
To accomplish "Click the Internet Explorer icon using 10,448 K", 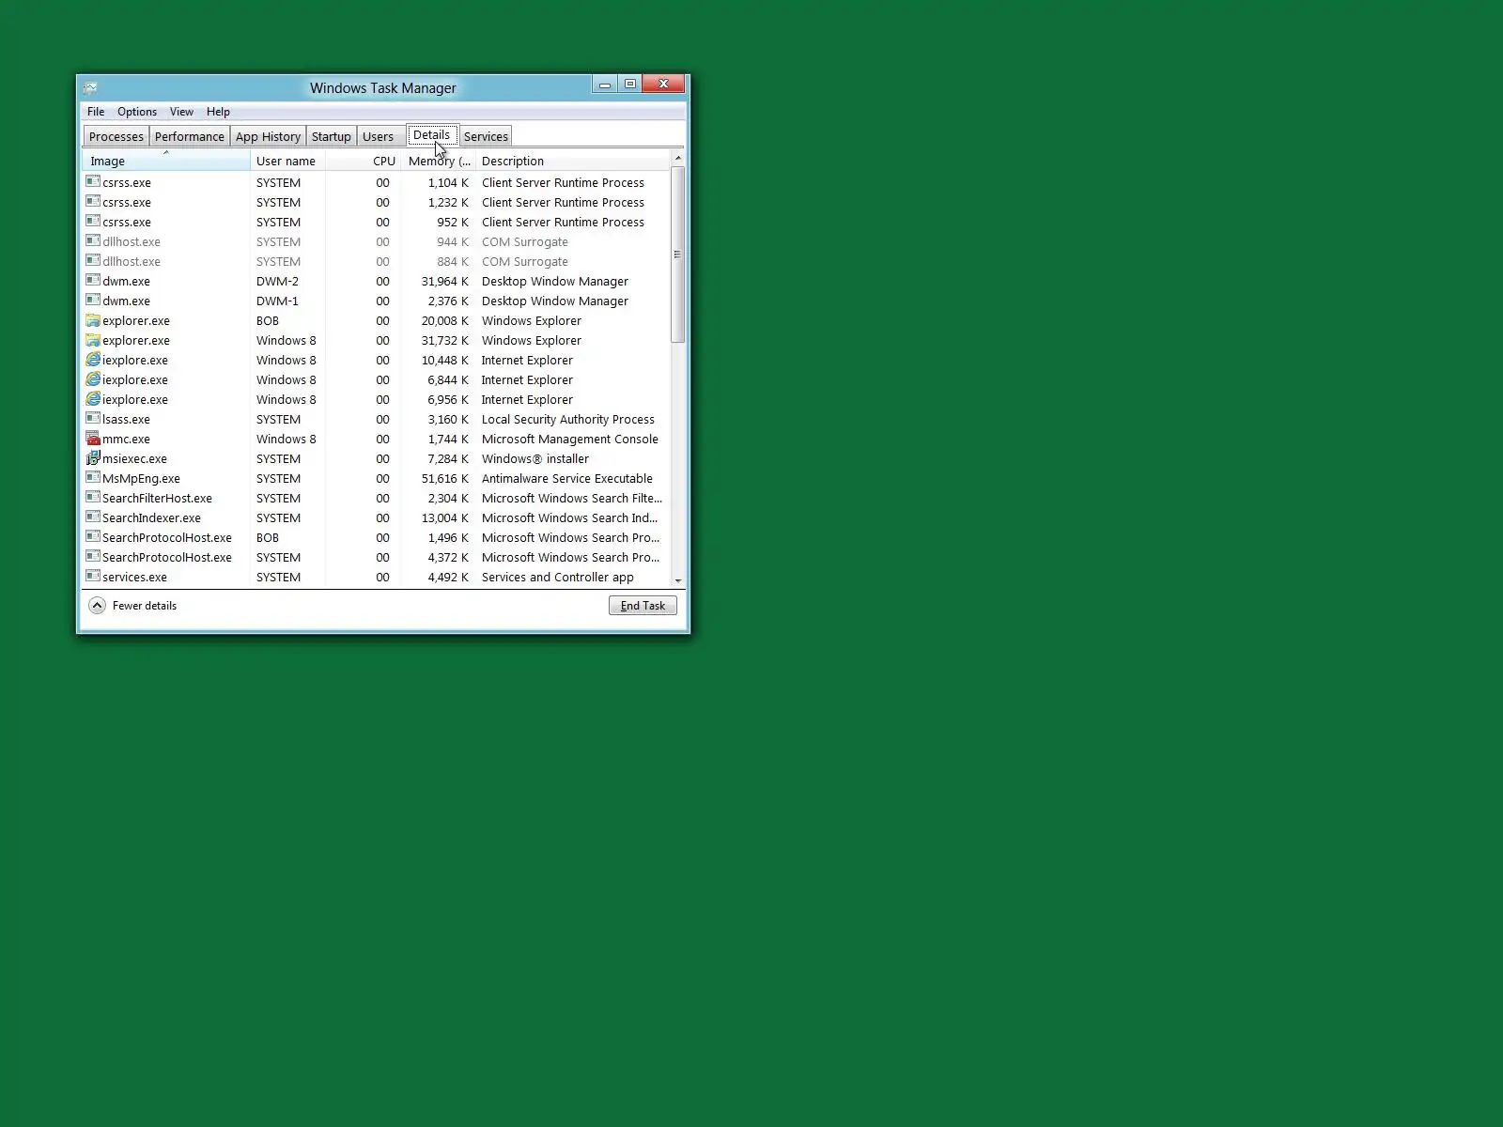I will (93, 359).
